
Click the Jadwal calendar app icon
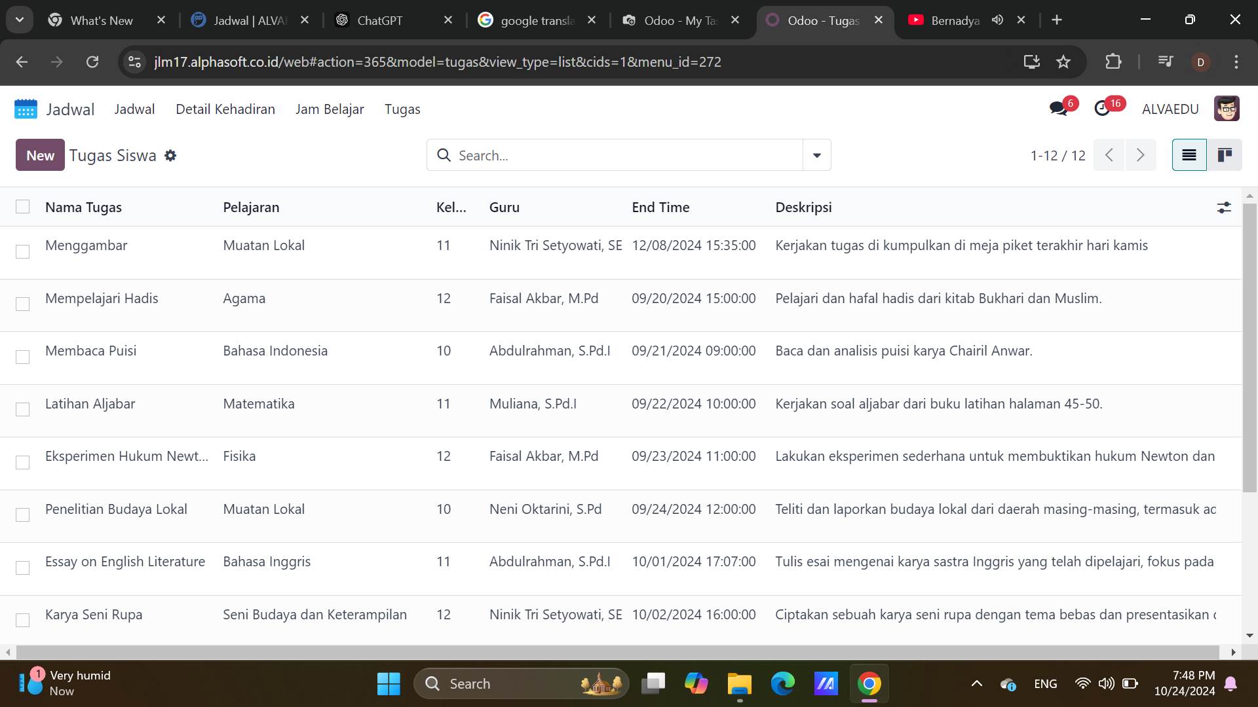[26, 109]
